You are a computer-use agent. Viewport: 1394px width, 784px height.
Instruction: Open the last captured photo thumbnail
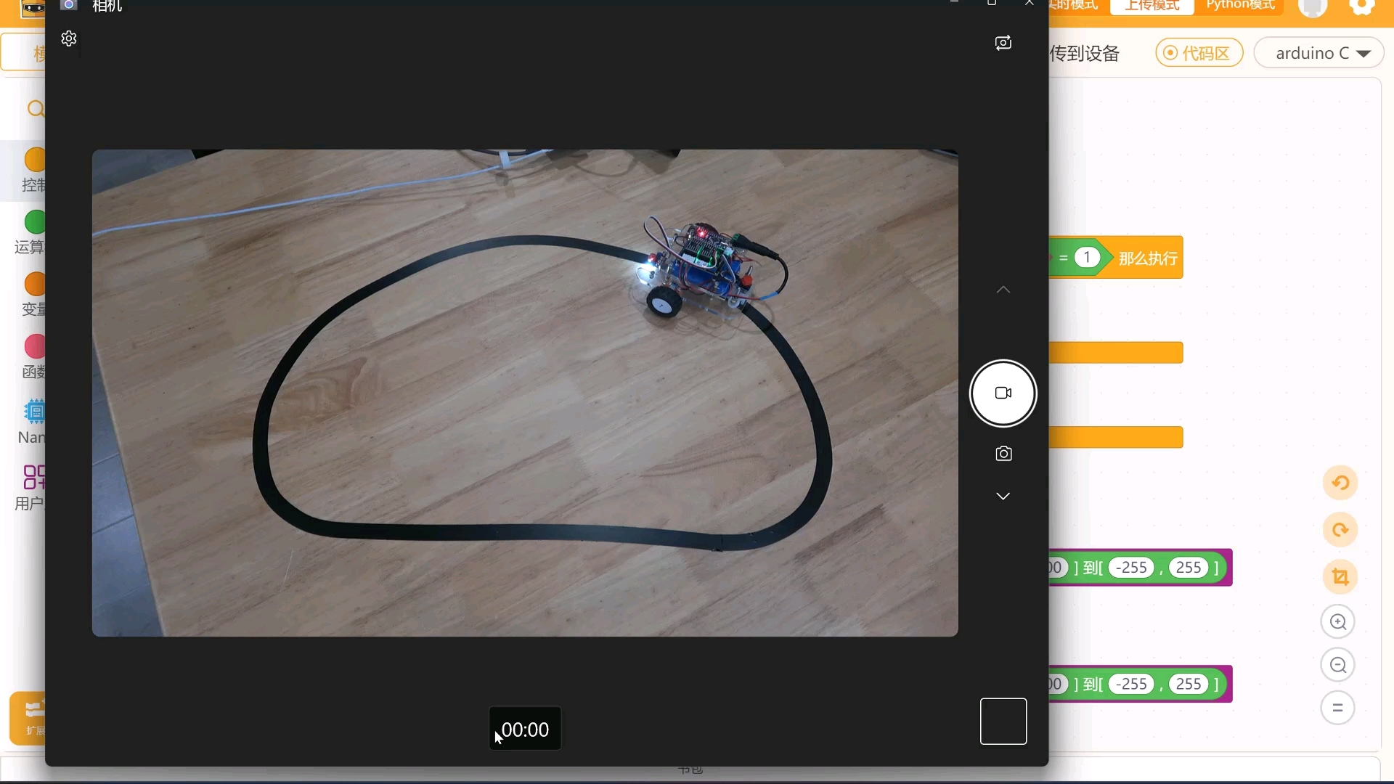pyautogui.click(x=1003, y=721)
